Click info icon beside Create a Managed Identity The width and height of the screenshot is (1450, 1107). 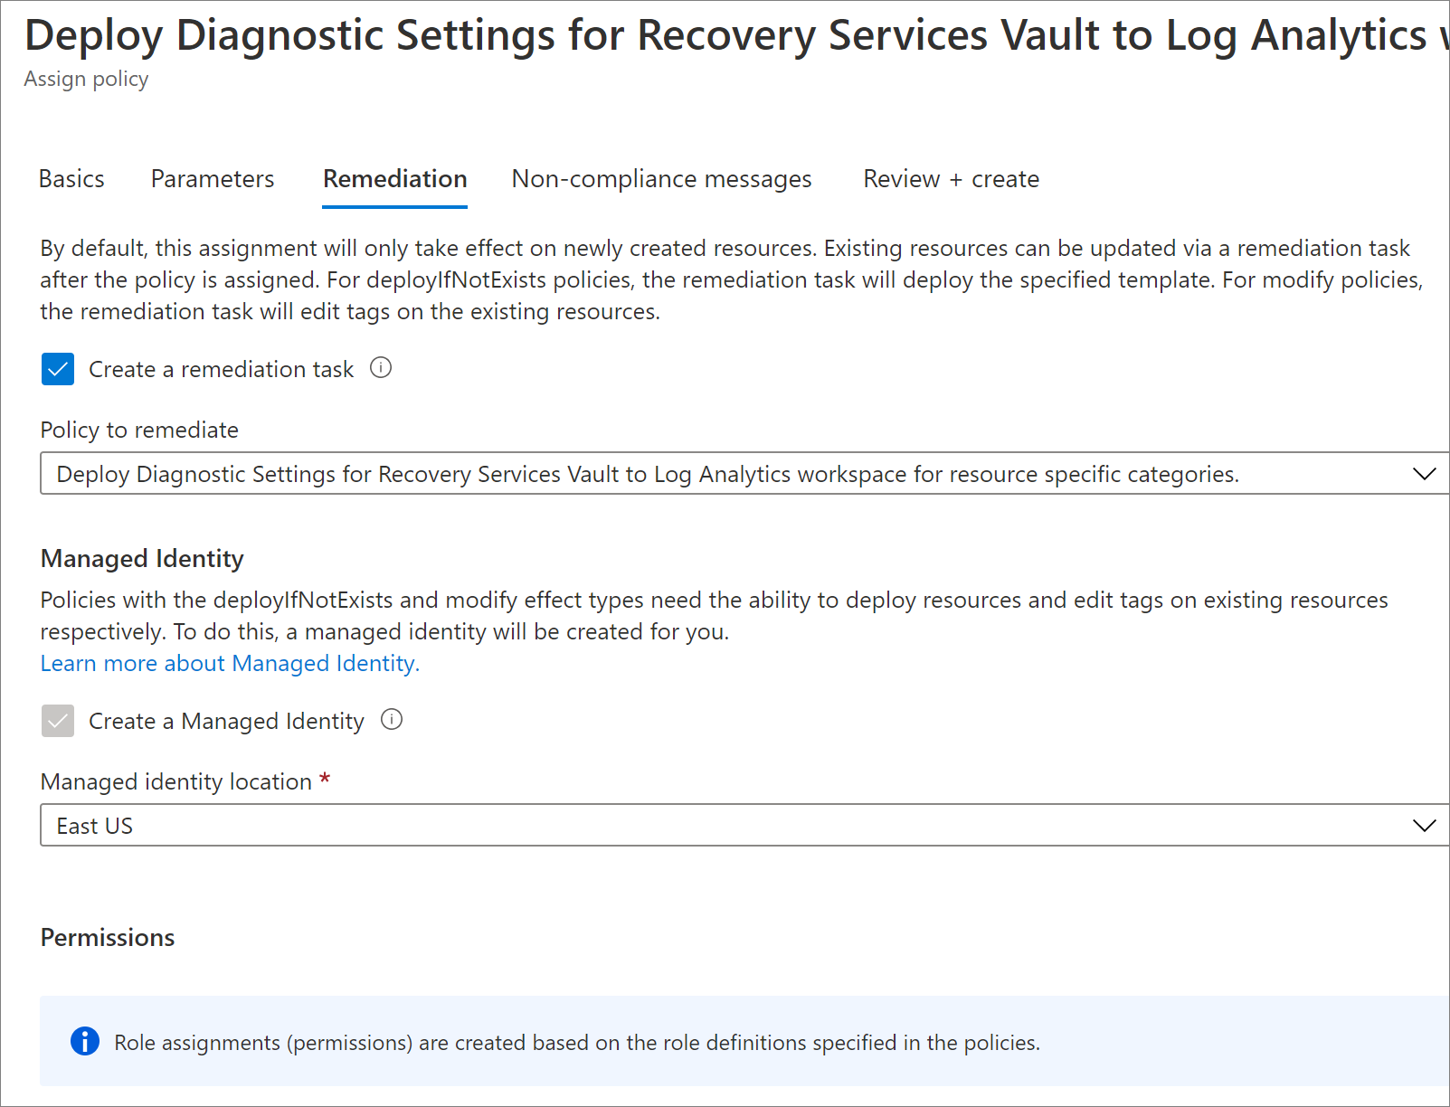[392, 720]
